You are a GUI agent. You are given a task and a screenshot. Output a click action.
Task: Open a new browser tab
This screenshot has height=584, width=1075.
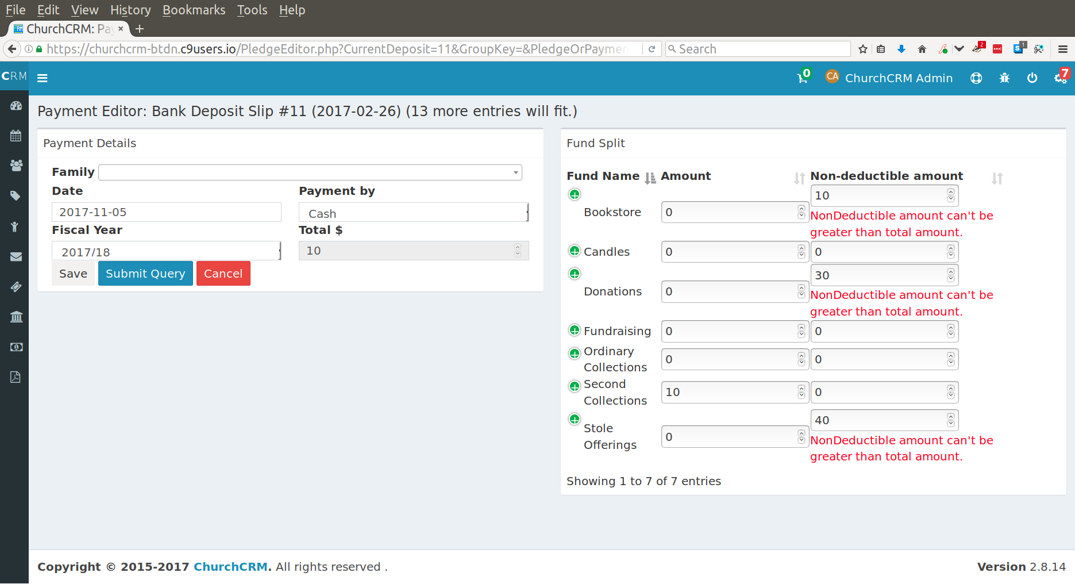click(140, 29)
